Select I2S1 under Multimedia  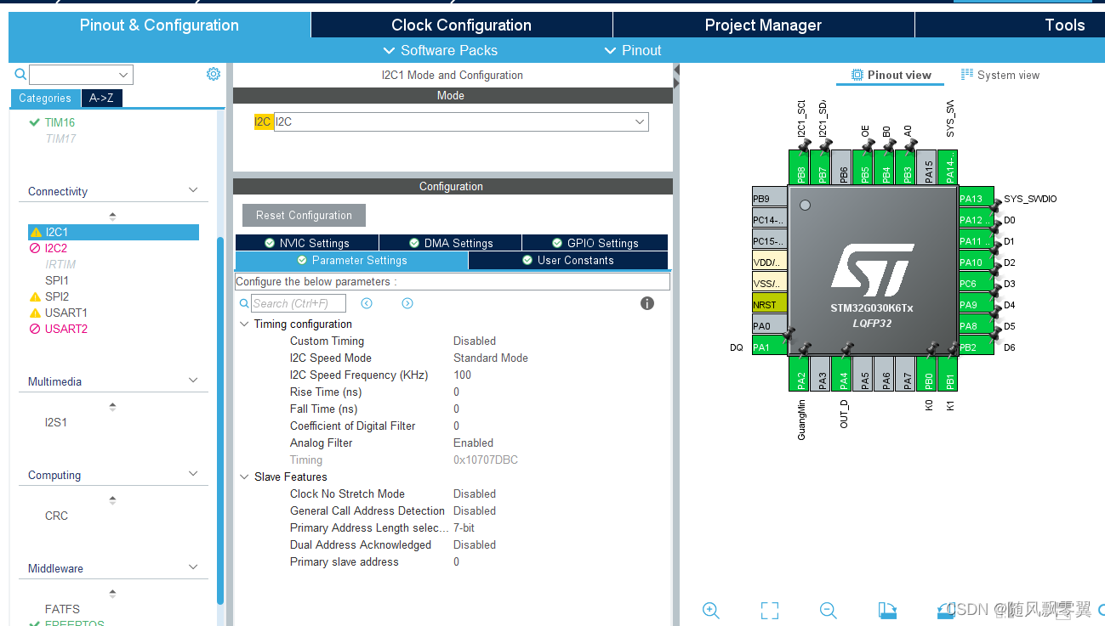pyautogui.click(x=56, y=422)
